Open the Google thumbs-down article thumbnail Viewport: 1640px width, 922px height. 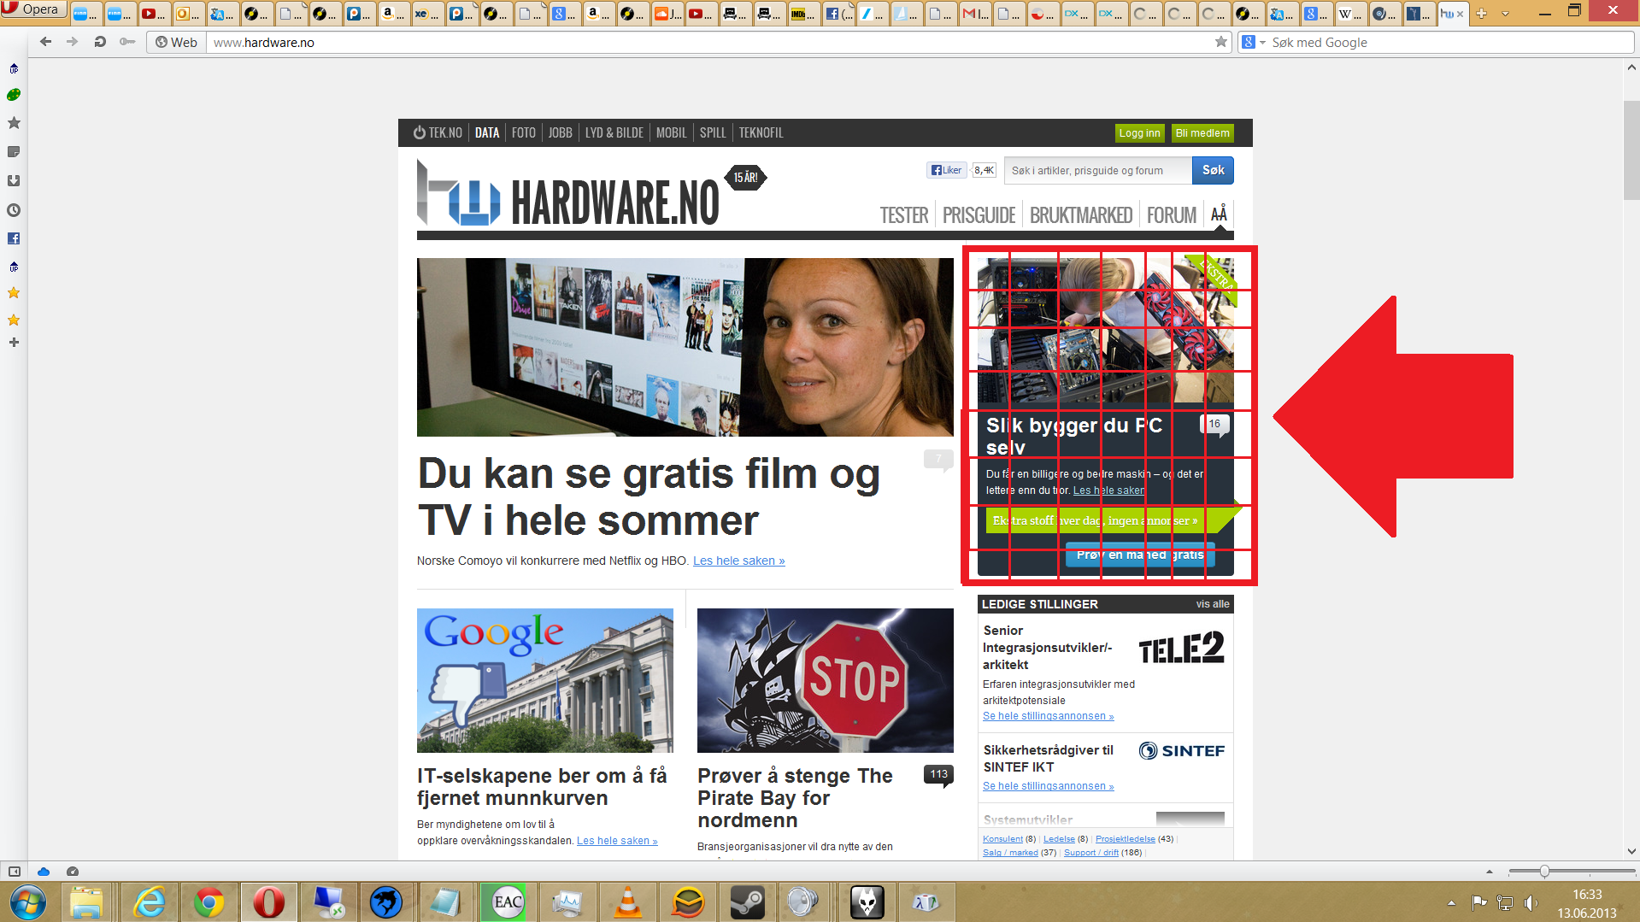[x=545, y=680]
